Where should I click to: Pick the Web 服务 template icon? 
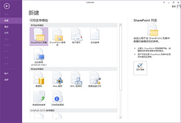[x=57, y=79]
